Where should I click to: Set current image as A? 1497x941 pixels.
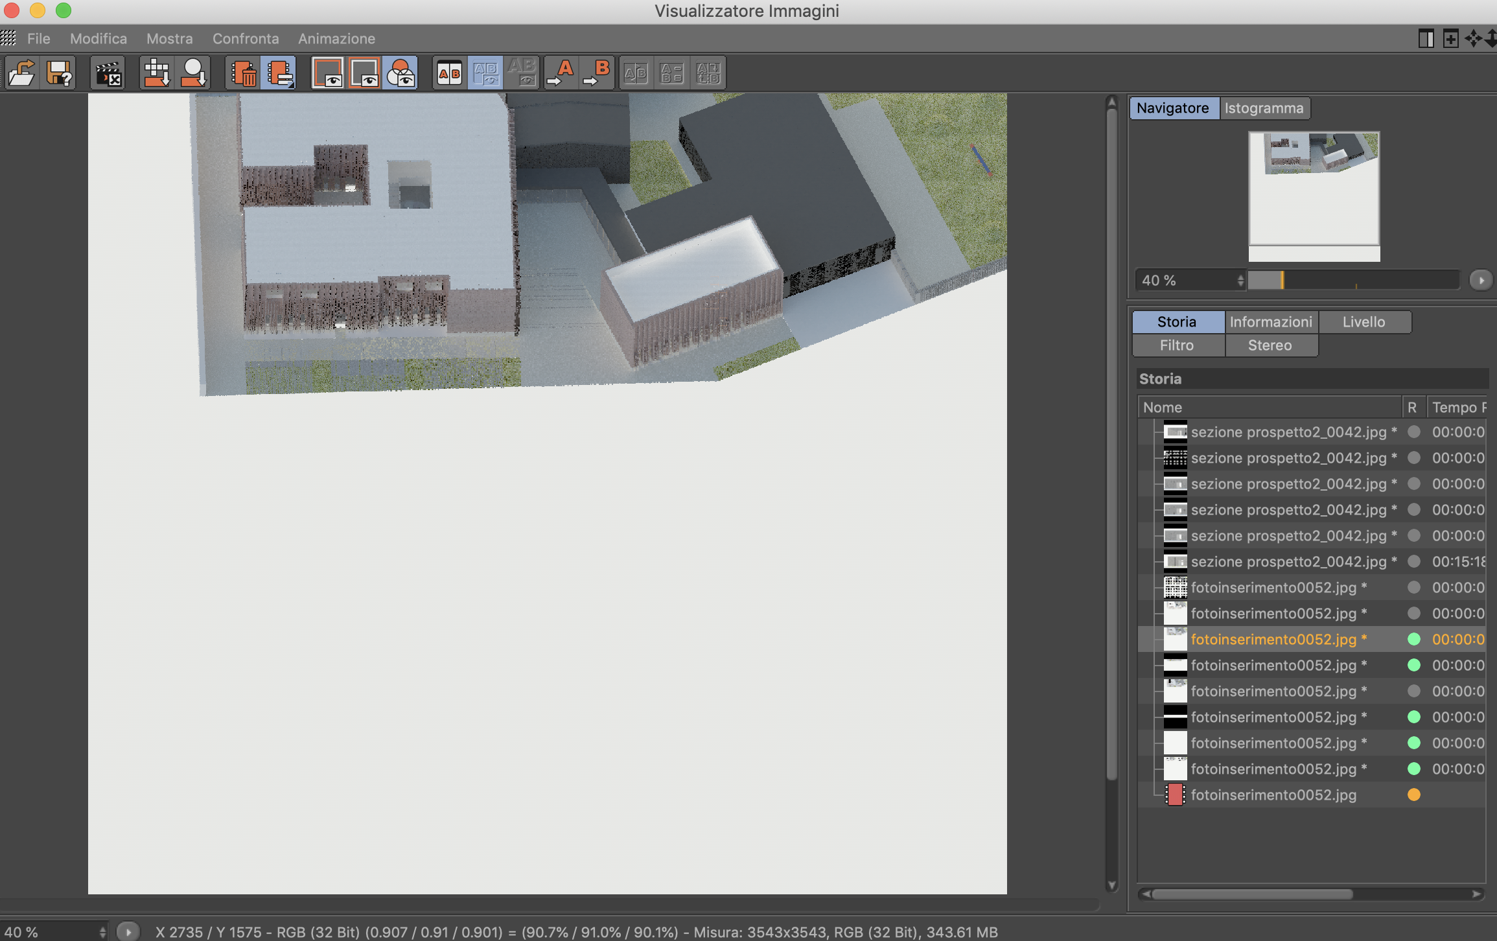pos(561,73)
